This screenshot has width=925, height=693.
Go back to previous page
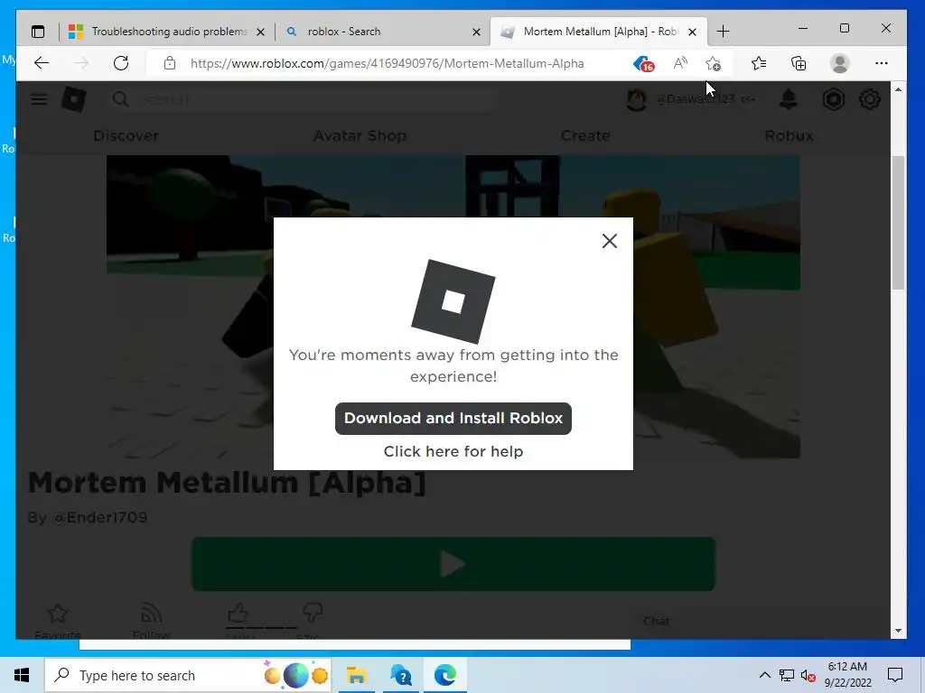tap(42, 63)
